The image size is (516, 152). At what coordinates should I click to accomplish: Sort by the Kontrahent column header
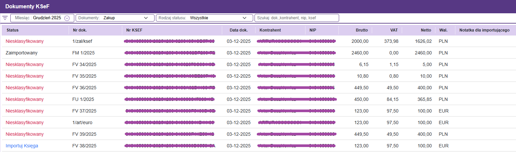270,30
